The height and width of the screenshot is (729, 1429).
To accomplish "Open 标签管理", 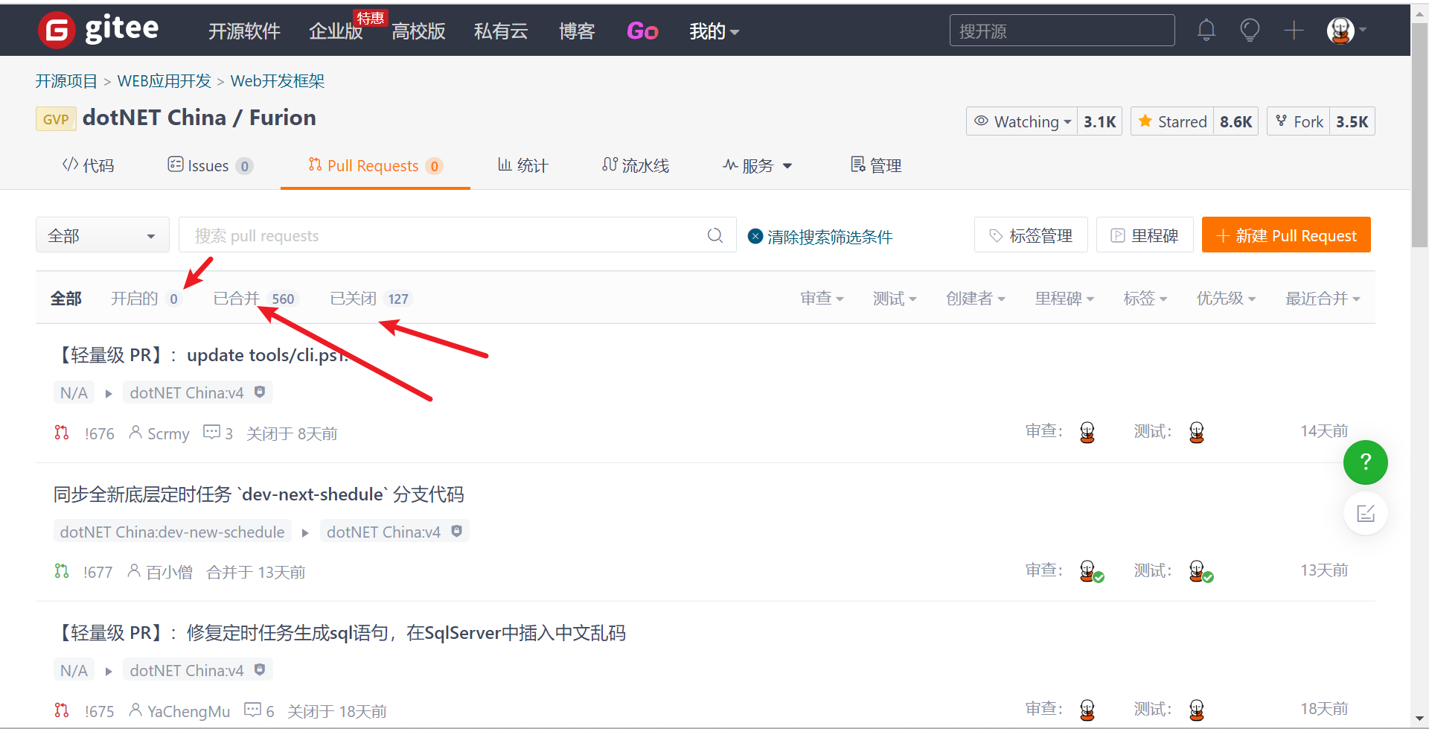I will 1031,235.
